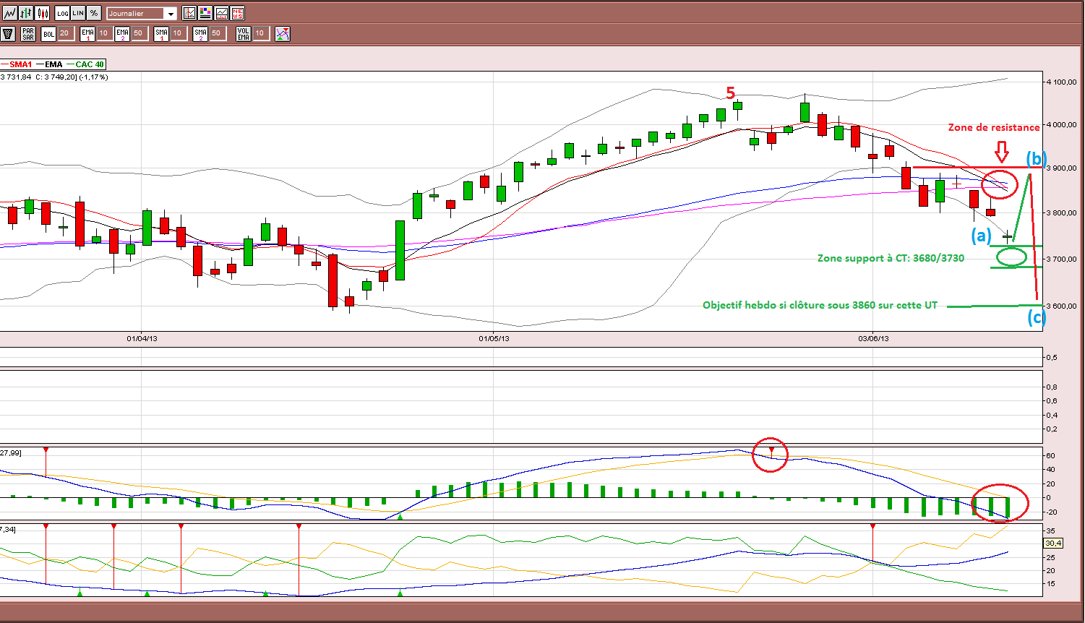The height and width of the screenshot is (623, 1085).
Task: Click the chart with volume panel icon
Action: coord(221,13)
